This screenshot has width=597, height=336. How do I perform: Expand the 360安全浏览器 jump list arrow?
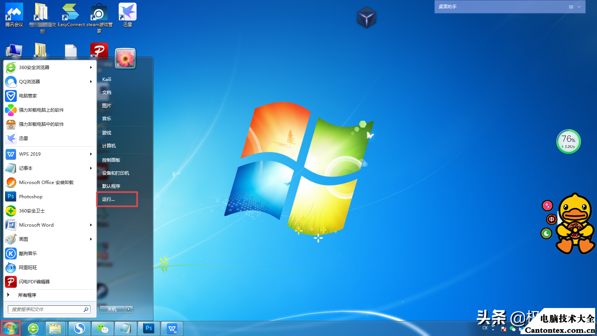(91, 68)
